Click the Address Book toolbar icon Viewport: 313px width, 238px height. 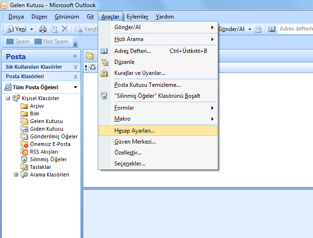click(272, 29)
